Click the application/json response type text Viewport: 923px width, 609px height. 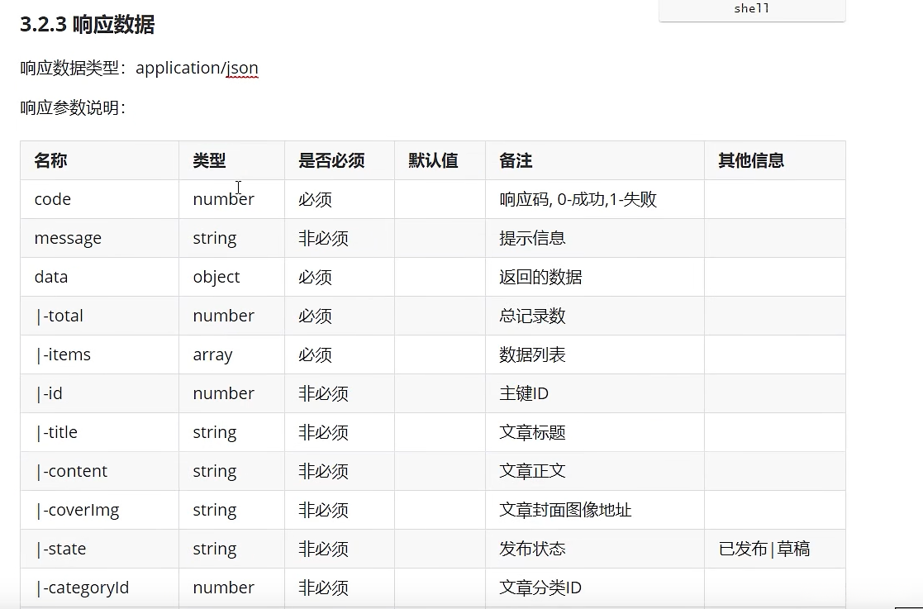pos(197,69)
